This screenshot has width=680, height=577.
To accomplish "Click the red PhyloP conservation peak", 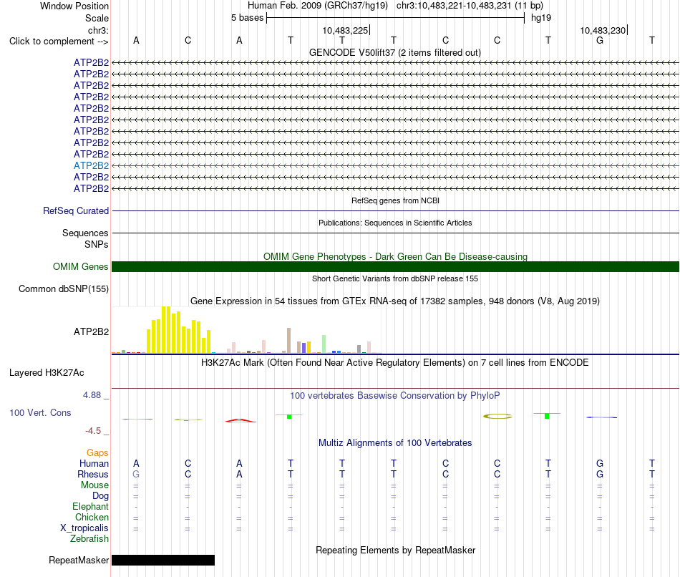I will [x=241, y=420].
